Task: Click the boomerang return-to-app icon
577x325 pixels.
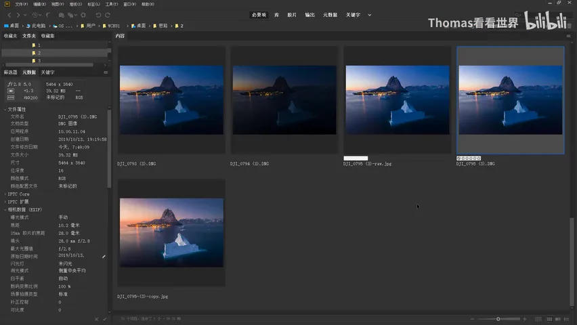Action: [x=48, y=15]
